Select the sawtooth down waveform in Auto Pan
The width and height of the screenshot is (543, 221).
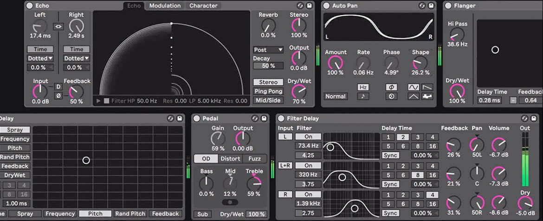click(428, 87)
